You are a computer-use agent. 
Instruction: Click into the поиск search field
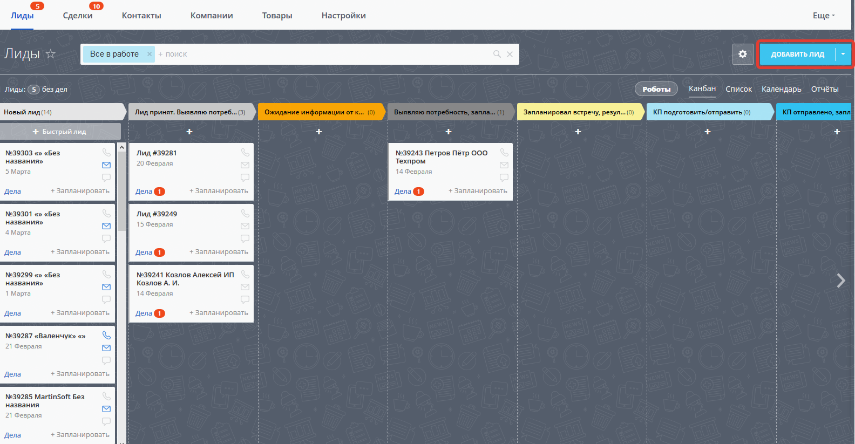[324, 54]
